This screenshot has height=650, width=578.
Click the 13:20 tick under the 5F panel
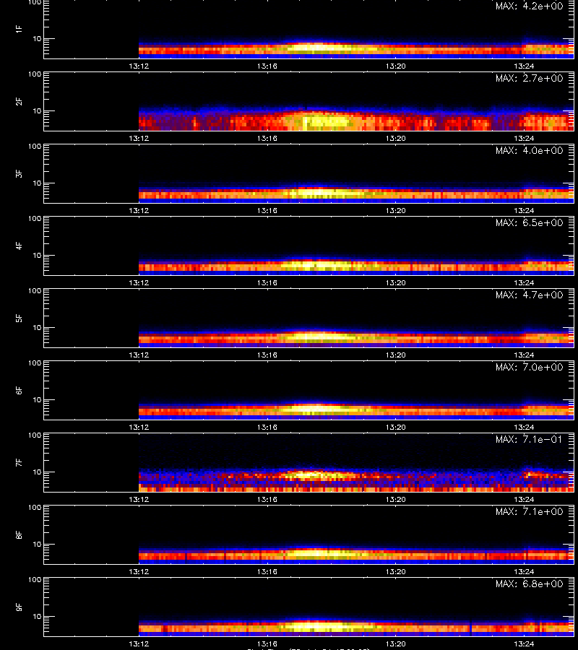[395, 355]
